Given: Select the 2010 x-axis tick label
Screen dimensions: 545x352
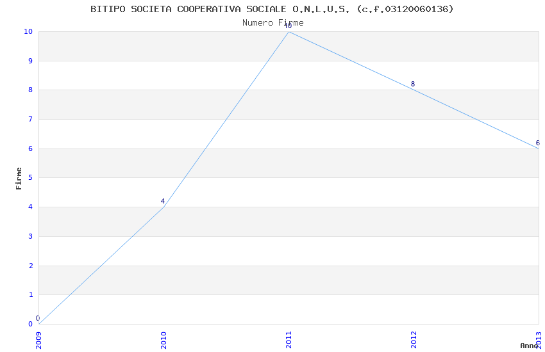Looking at the screenshot, I should [163, 340].
